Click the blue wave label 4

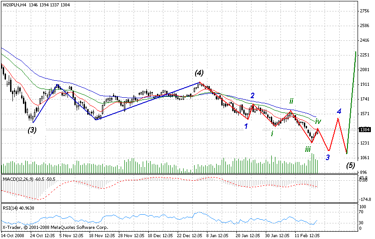point(339,111)
